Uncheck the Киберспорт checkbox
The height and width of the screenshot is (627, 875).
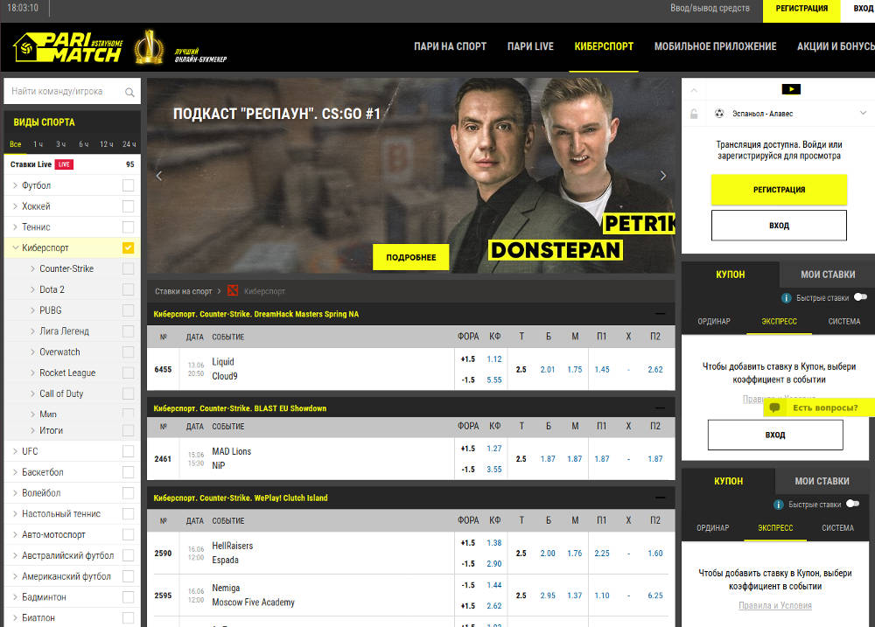tap(129, 247)
